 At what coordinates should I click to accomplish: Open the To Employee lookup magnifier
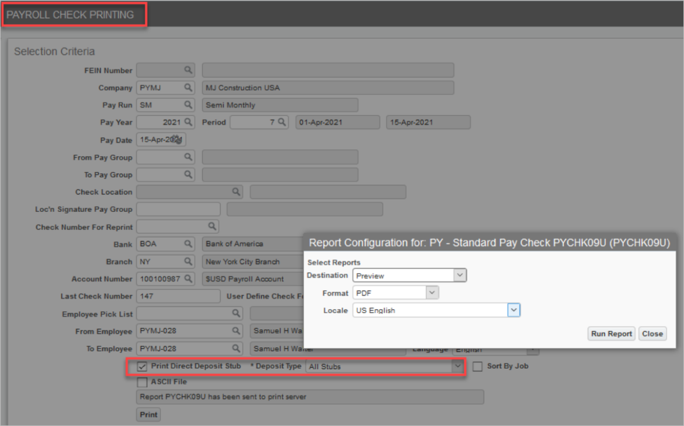click(236, 348)
